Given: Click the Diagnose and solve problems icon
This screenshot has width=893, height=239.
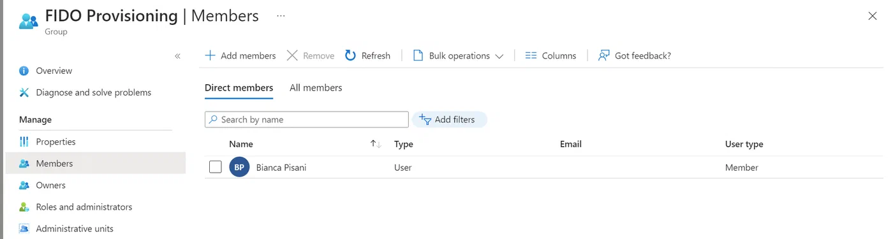Looking at the screenshot, I should pos(24,92).
